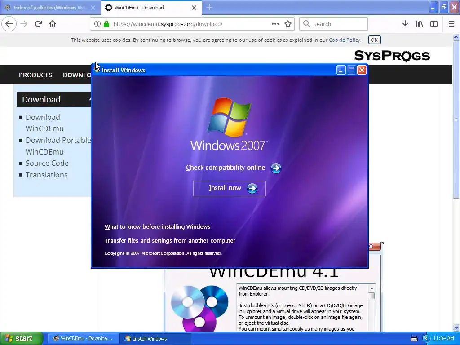Click WinCDEmu description scroll up arrow
Viewport: 460px width, 345px height.
pyautogui.click(x=372, y=288)
